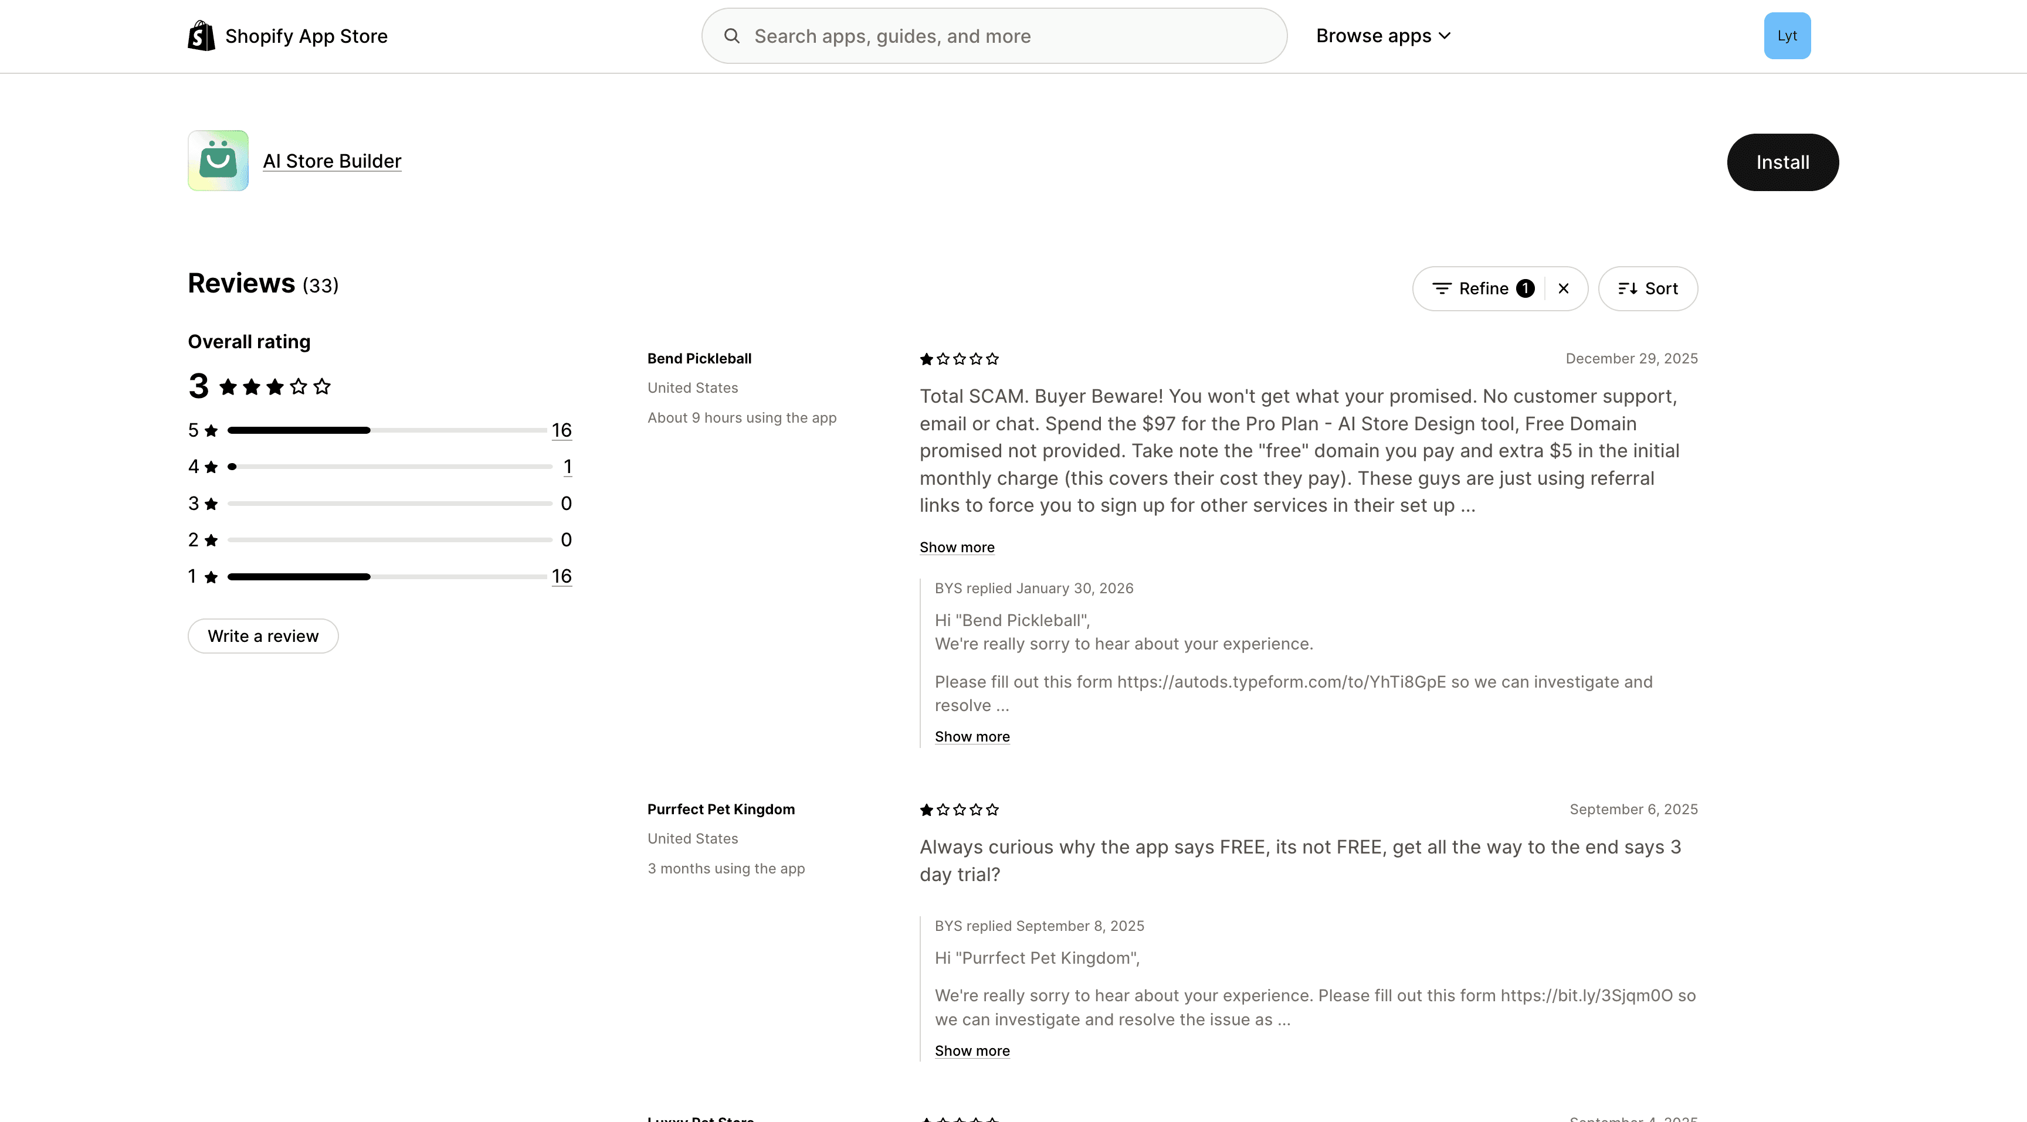Click the AI Store Builder app icon
The width and height of the screenshot is (2027, 1122).
[218, 161]
